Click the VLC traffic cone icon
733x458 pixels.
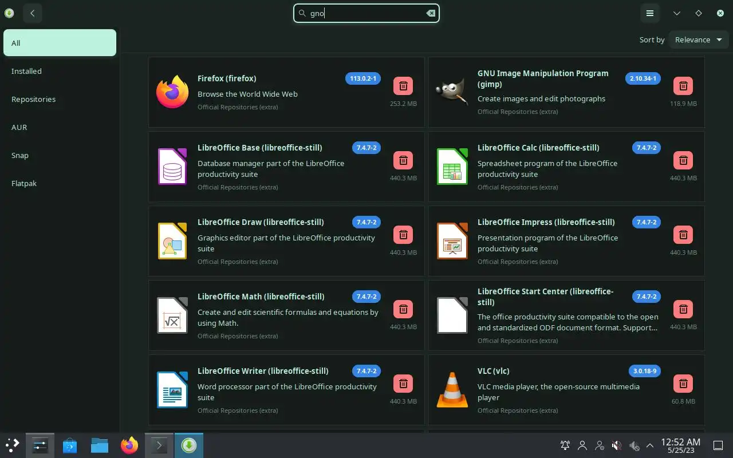pos(452,390)
